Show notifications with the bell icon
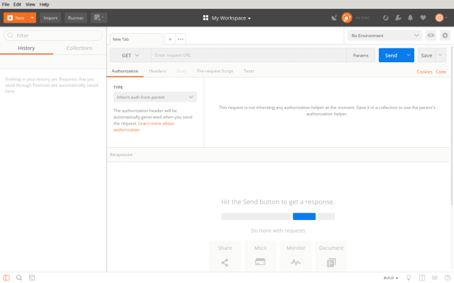The width and height of the screenshot is (454, 283). [x=410, y=18]
